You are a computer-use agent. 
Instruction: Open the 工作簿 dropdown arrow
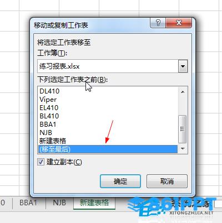click(x=183, y=66)
